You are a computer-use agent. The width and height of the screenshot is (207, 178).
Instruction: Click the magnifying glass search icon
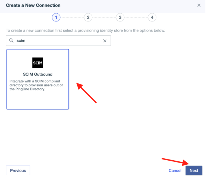[11, 40]
